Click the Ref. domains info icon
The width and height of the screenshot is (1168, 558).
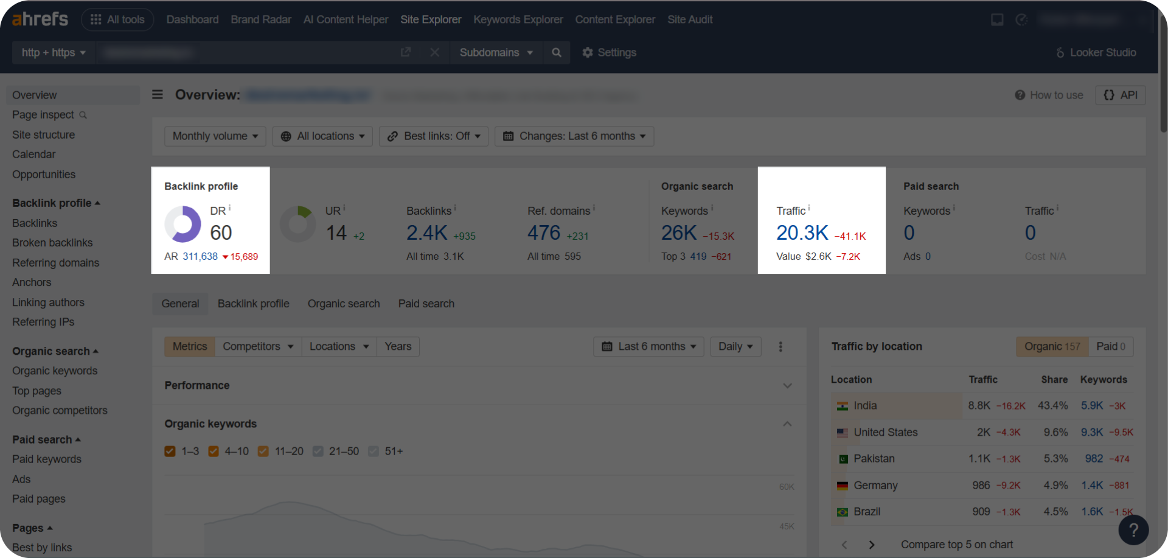594,208
